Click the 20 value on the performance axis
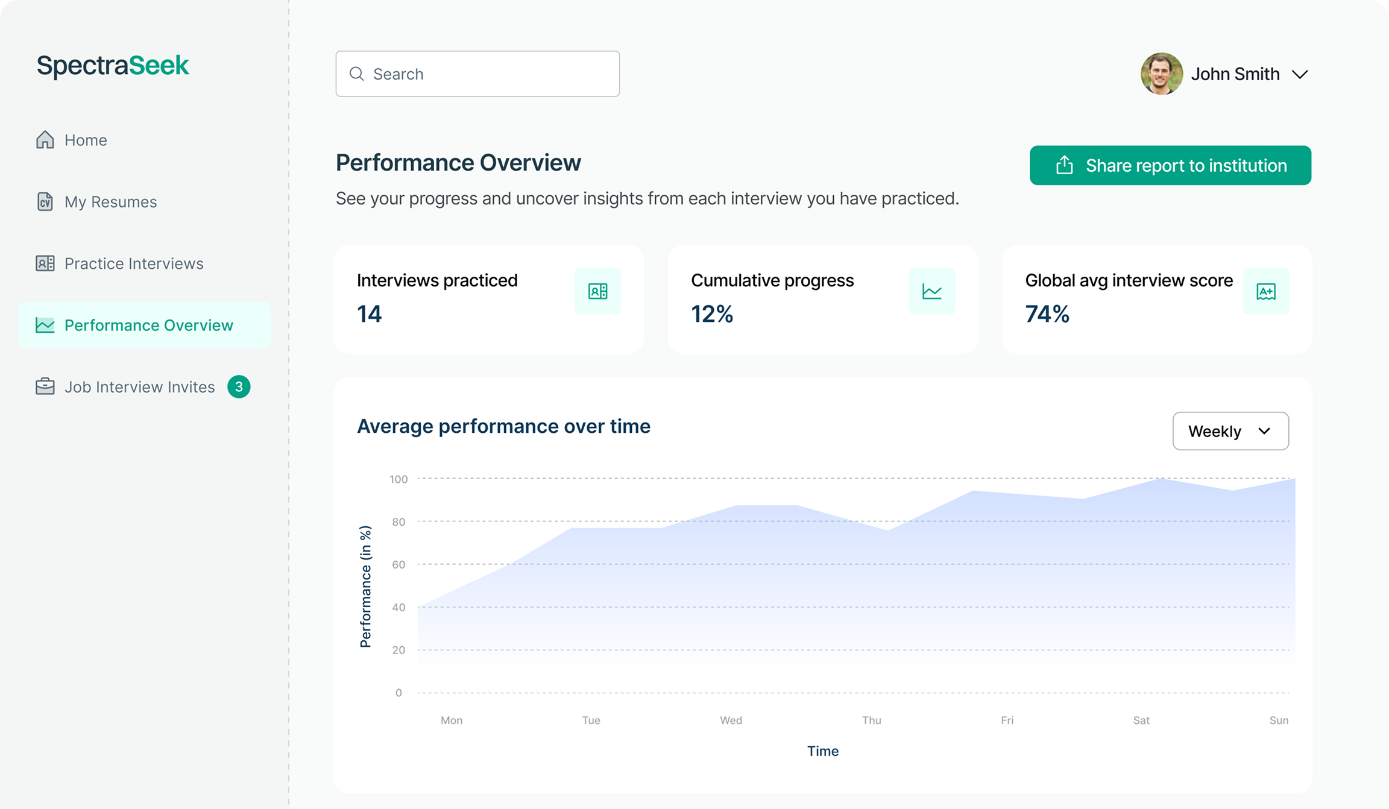The width and height of the screenshot is (1389, 809). 398,650
